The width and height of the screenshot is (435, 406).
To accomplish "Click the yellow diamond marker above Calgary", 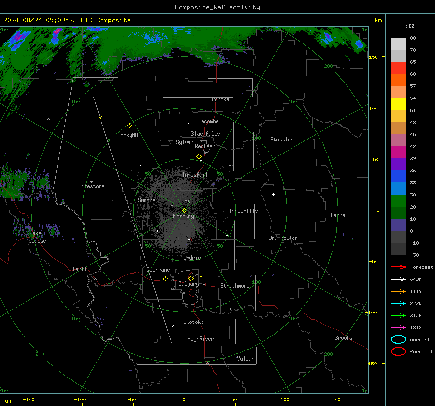I will (x=191, y=278).
